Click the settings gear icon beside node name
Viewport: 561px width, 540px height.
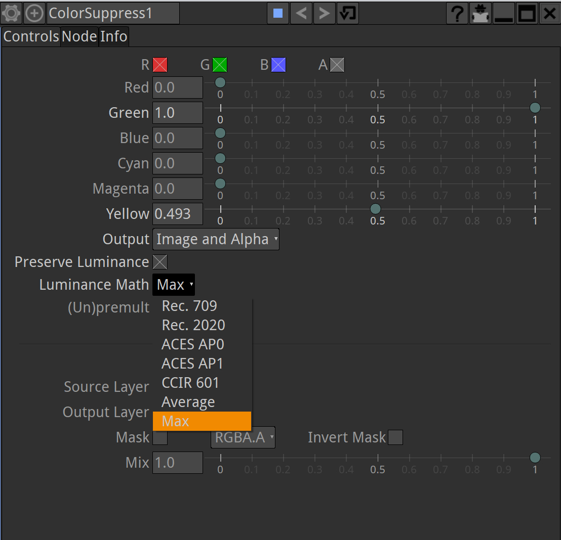pos(11,13)
